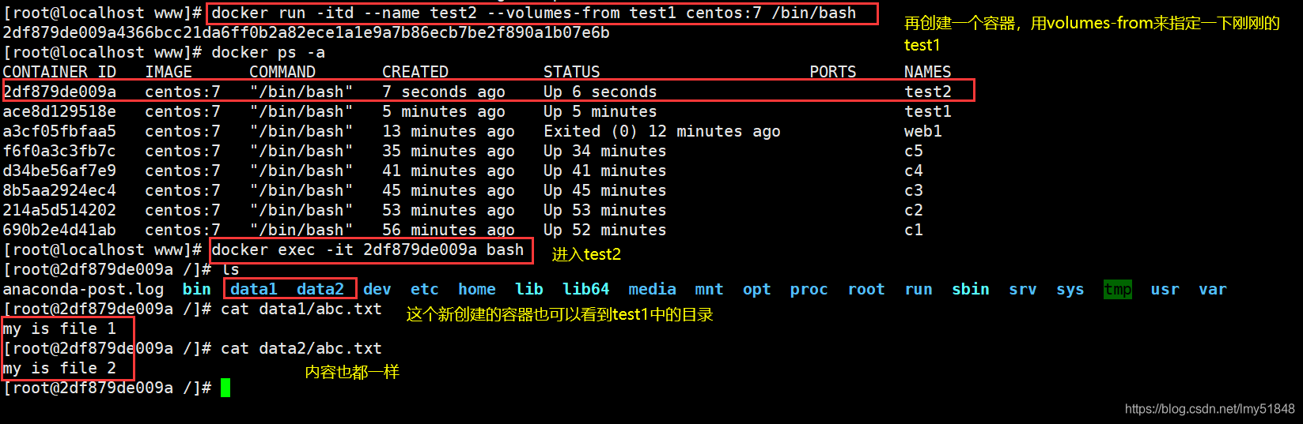Click the container ID ace8d129518e

(59, 111)
